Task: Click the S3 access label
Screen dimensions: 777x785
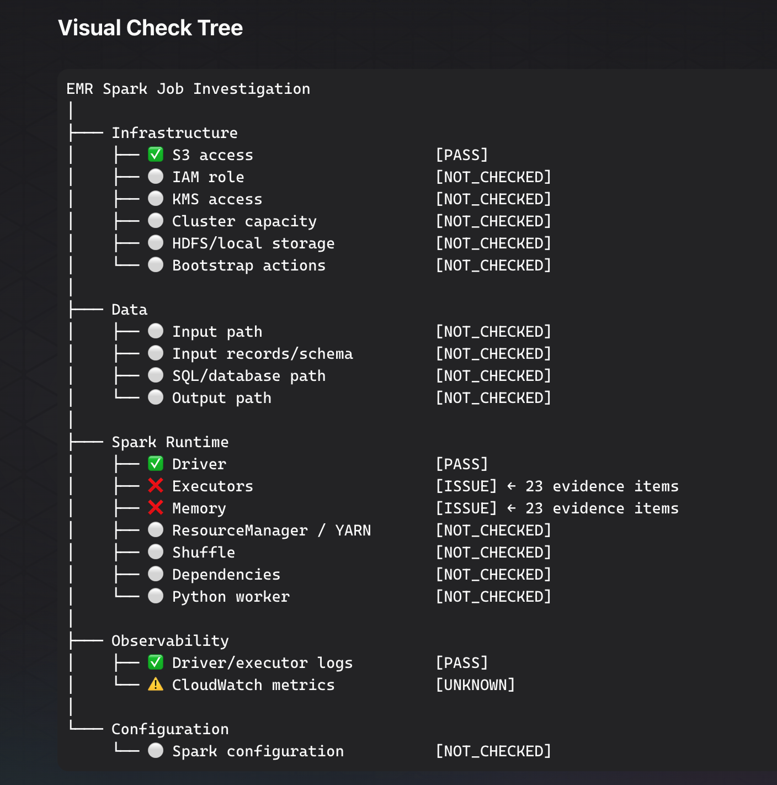Action: point(212,155)
